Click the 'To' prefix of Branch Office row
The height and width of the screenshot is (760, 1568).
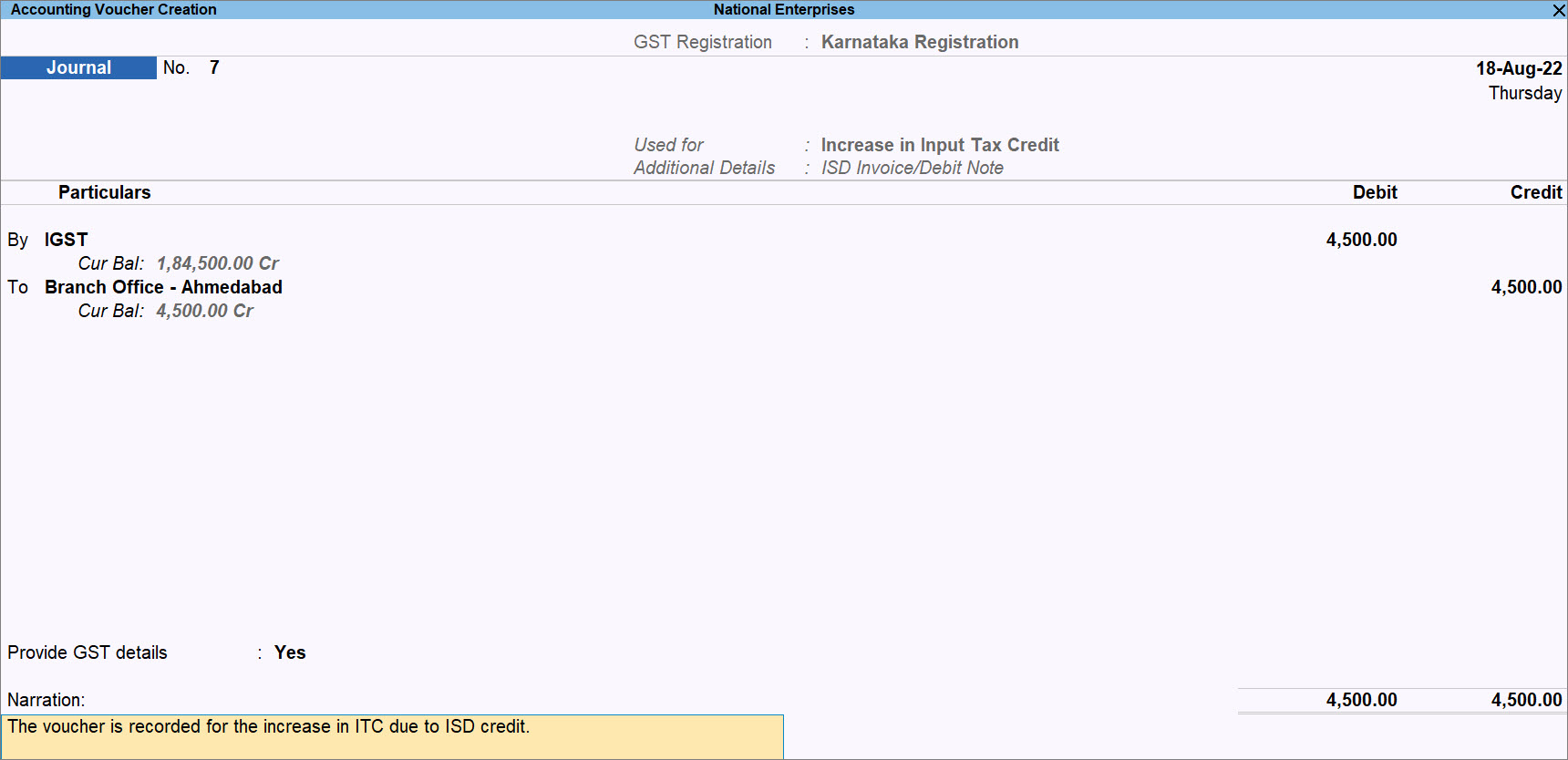(x=18, y=287)
